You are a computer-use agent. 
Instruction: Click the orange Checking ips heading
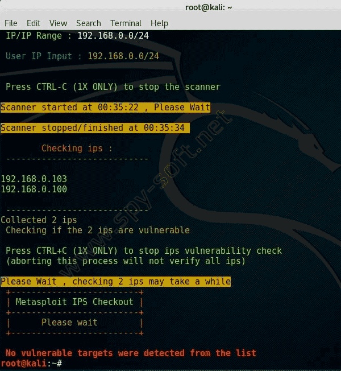(x=77, y=149)
